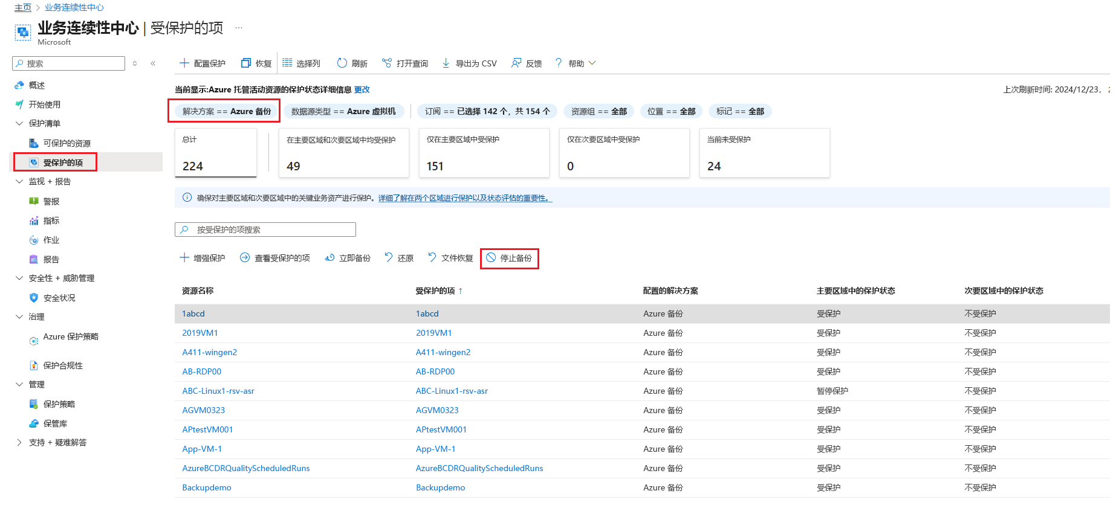1113x514 pixels.
Task: Click the sidebar sort up-down arrows
Action: click(x=135, y=63)
